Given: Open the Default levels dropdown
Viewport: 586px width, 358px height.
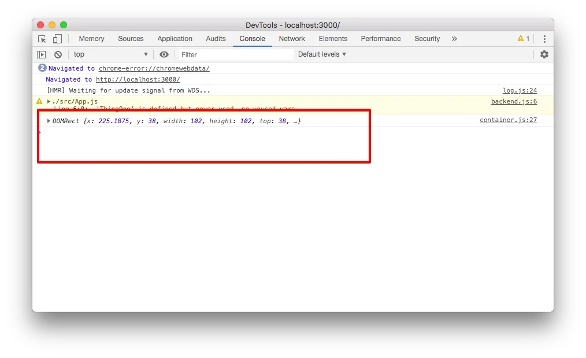Looking at the screenshot, I should pos(322,54).
